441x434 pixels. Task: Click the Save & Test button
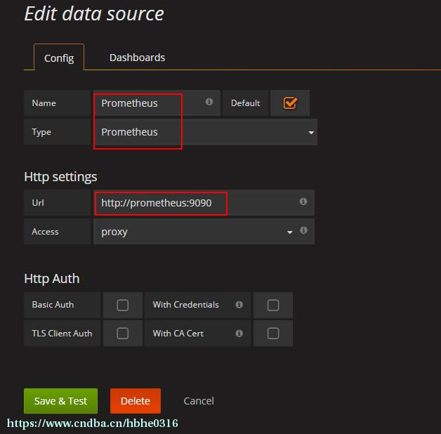click(x=61, y=401)
